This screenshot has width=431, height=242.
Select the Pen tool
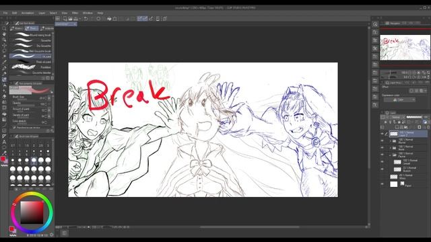(x=4, y=68)
